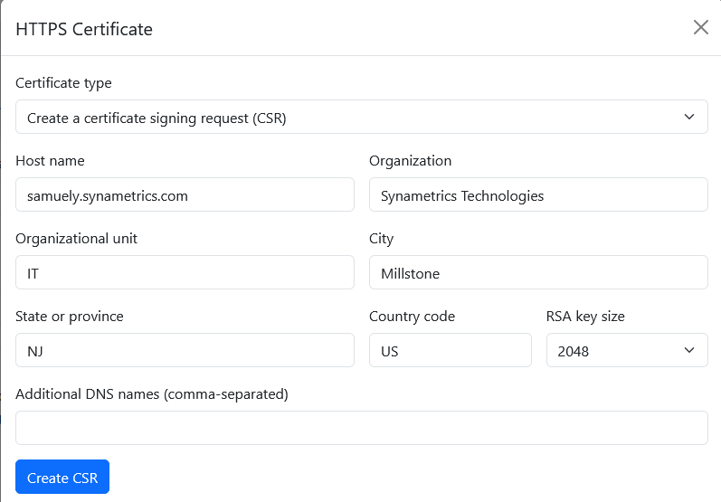
Task: Expand the RSA key size dropdown
Action: point(627,350)
